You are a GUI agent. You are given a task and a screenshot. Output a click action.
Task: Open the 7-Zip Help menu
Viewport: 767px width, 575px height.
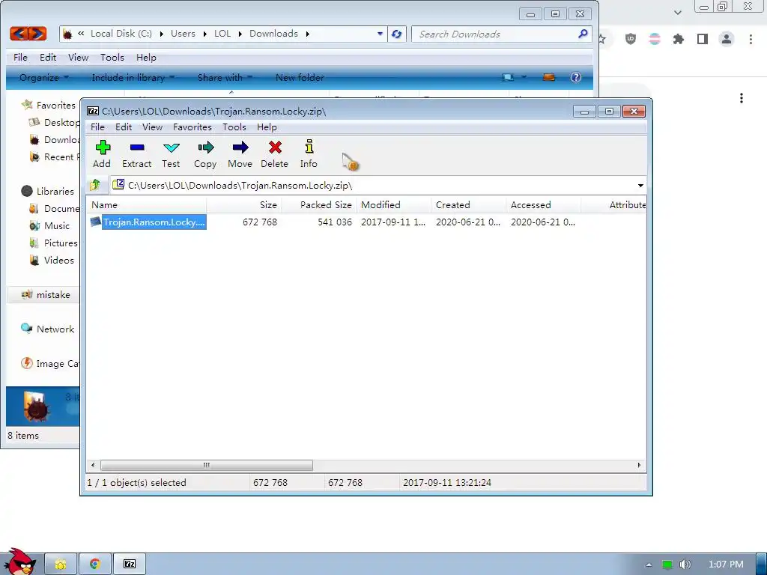click(x=267, y=127)
